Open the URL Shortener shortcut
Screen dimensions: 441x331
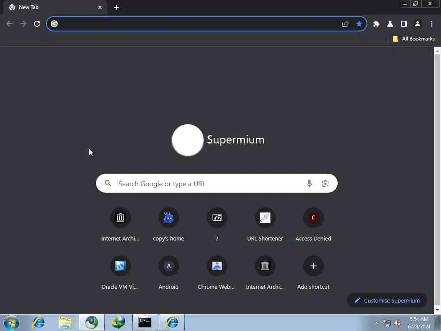click(265, 224)
